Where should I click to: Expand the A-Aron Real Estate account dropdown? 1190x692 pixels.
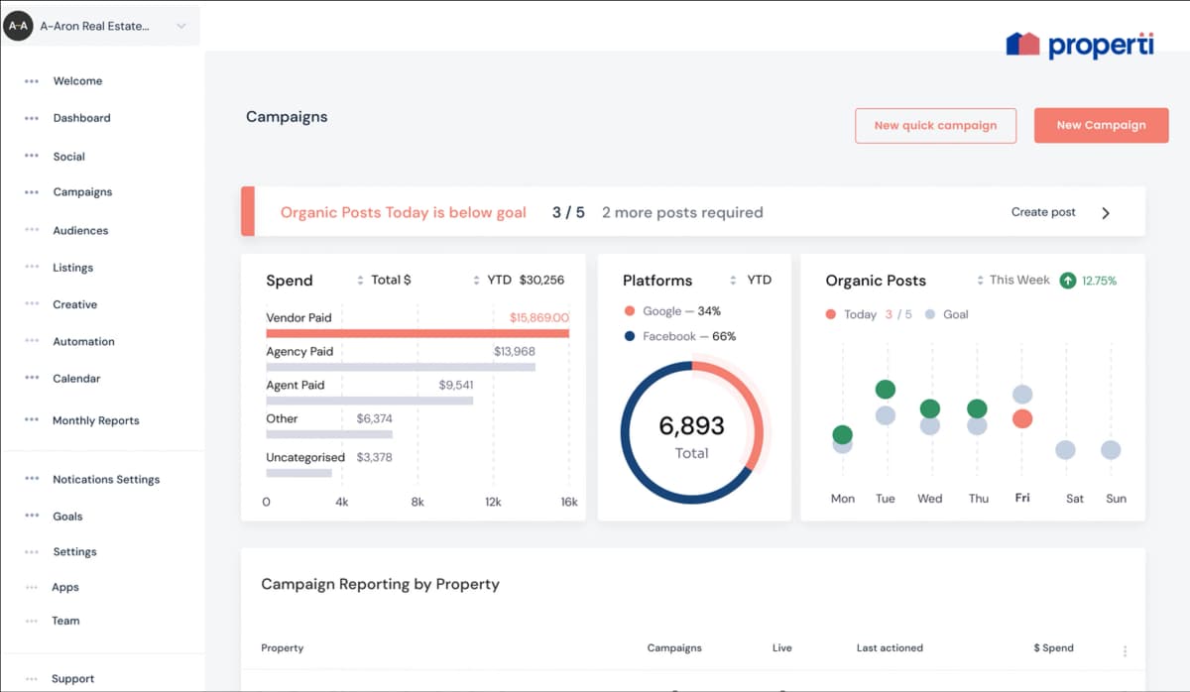180,27
